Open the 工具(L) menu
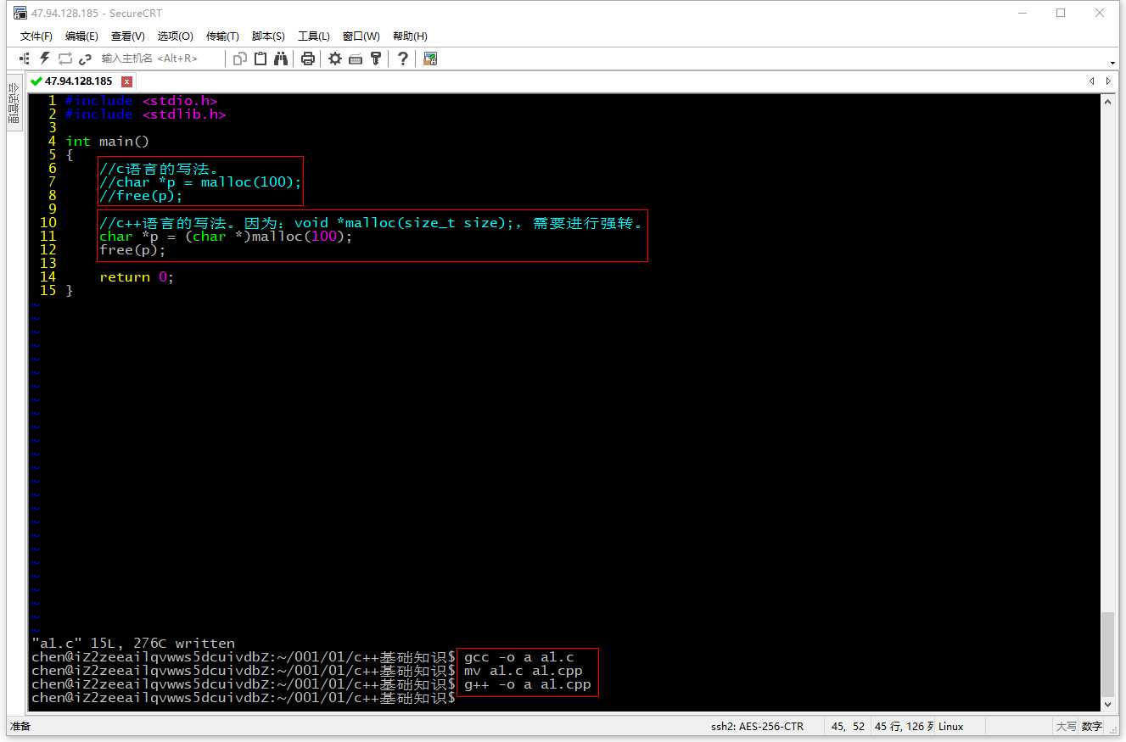Image resolution: width=1126 pixels, height=742 pixels. [x=314, y=36]
